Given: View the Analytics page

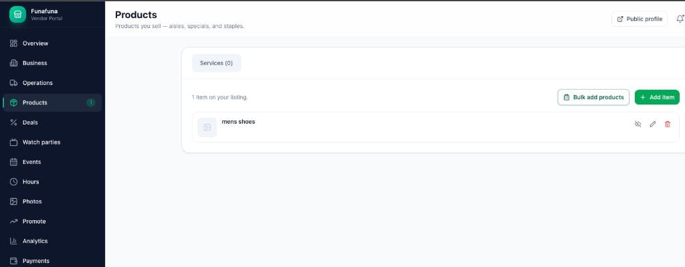Looking at the screenshot, I should [52, 241].
